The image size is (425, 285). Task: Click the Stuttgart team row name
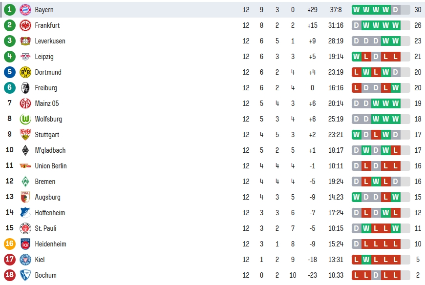(x=47, y=135)
